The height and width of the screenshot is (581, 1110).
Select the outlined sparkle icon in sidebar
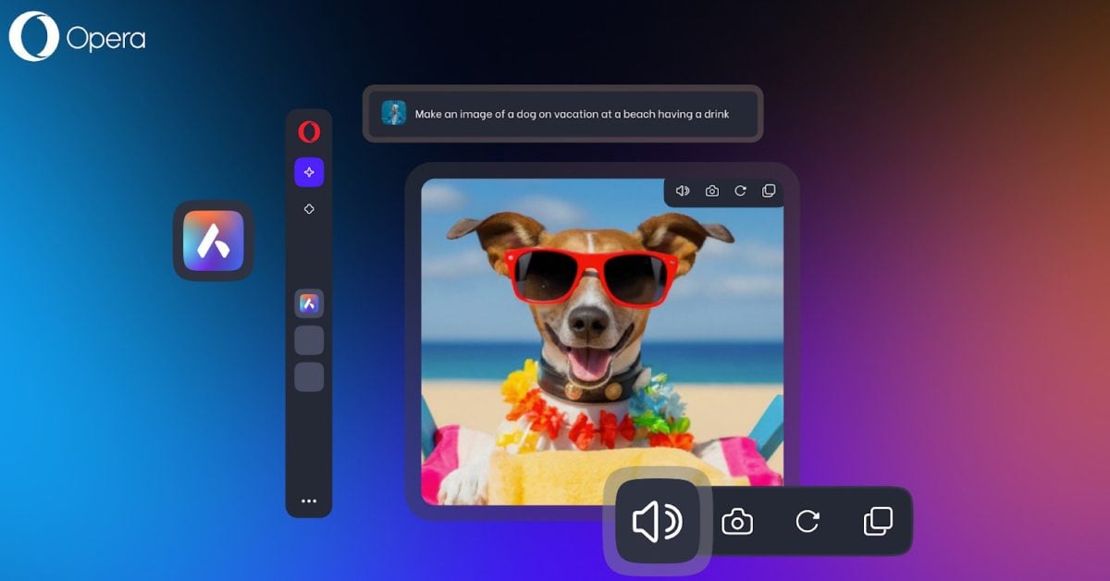(x=309, y=208)
